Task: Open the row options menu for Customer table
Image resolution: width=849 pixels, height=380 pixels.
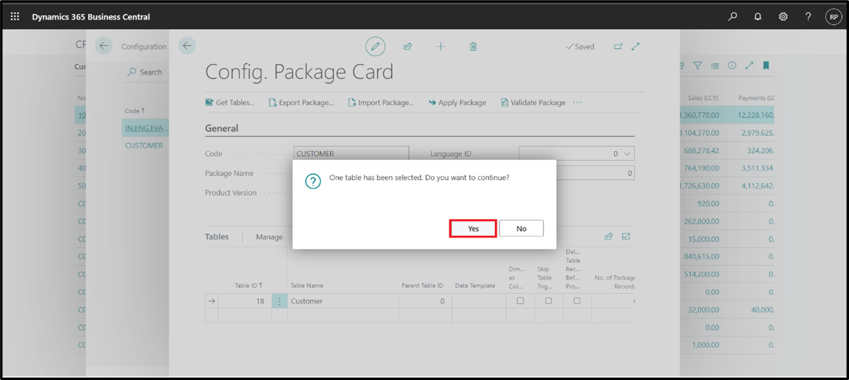Action: pos(280,301)
